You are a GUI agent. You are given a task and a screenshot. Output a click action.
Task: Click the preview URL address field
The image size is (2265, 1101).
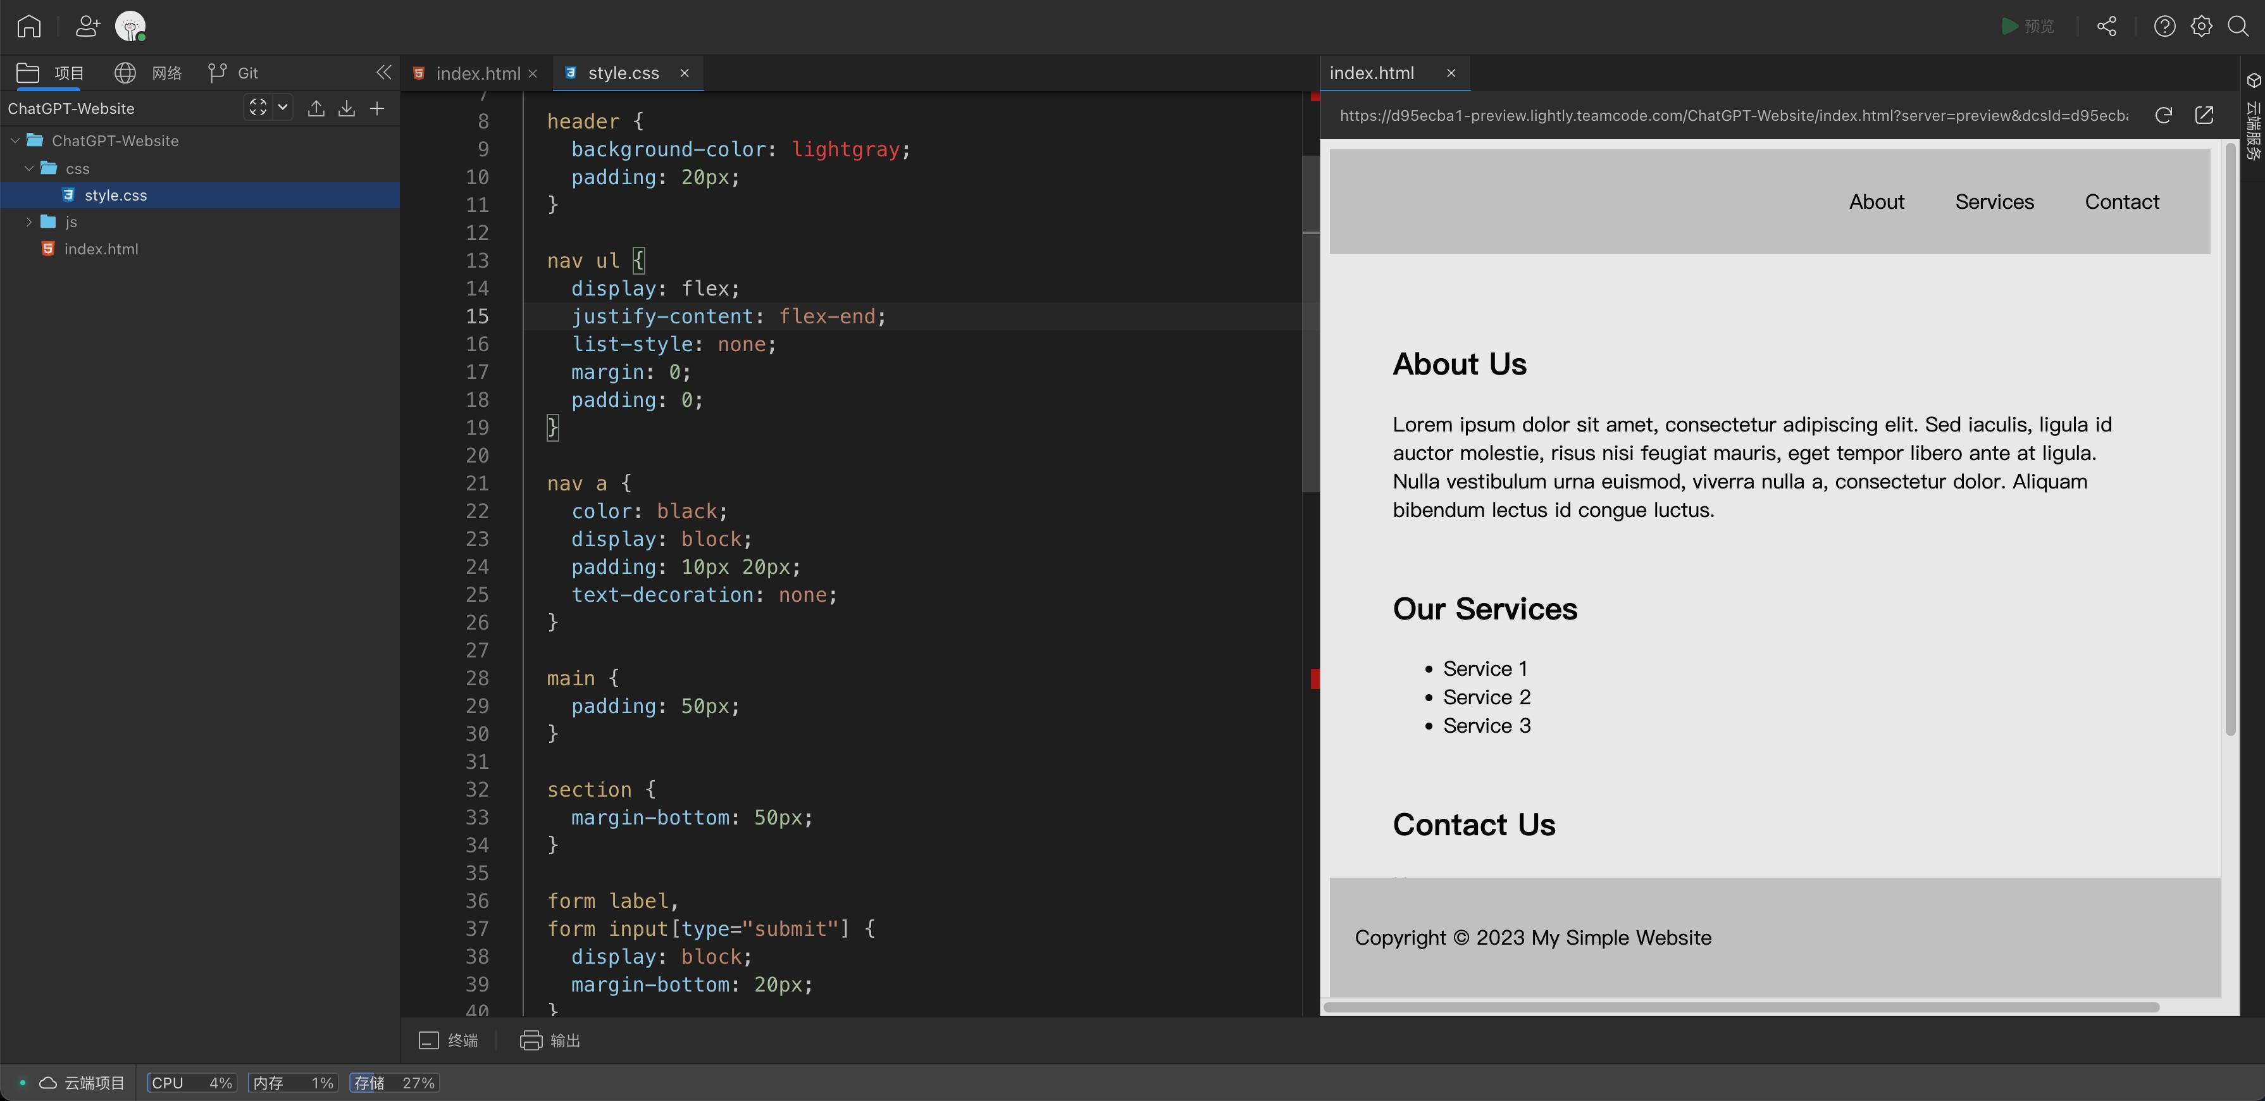1732,115
